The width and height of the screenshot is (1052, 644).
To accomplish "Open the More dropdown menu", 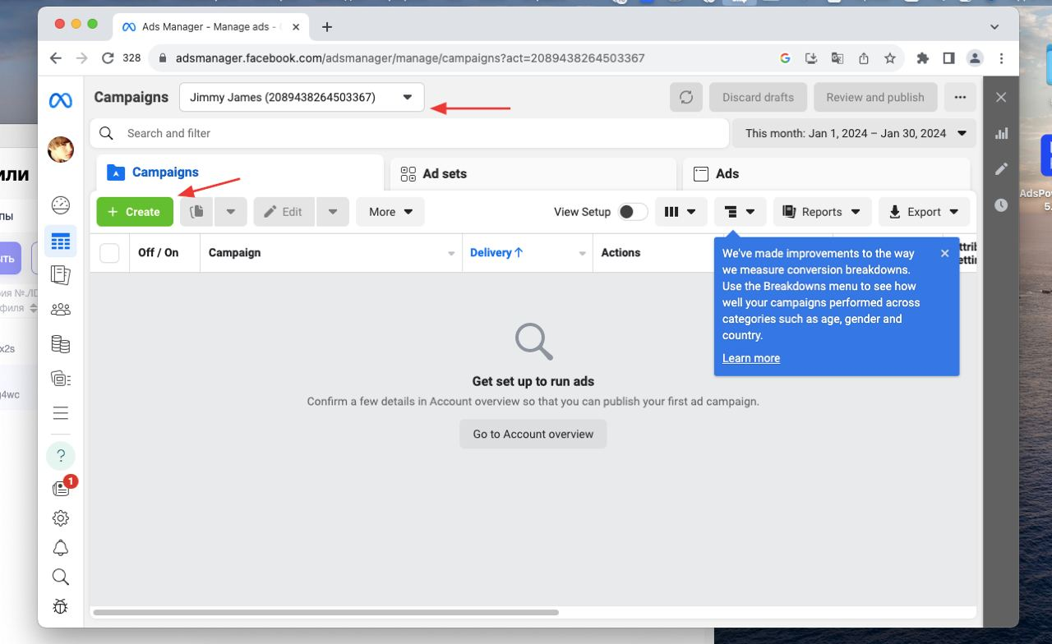I will coord(390,212).
